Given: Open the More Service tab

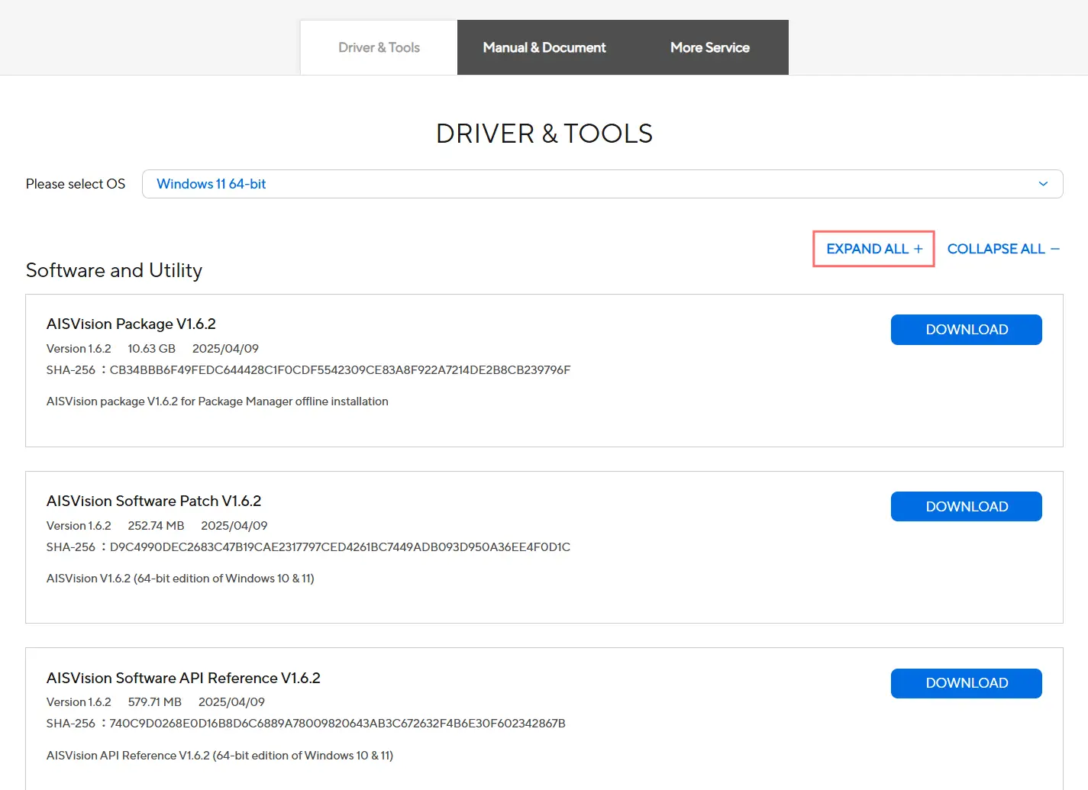Looking at the screenshot, I should (710, 47).
